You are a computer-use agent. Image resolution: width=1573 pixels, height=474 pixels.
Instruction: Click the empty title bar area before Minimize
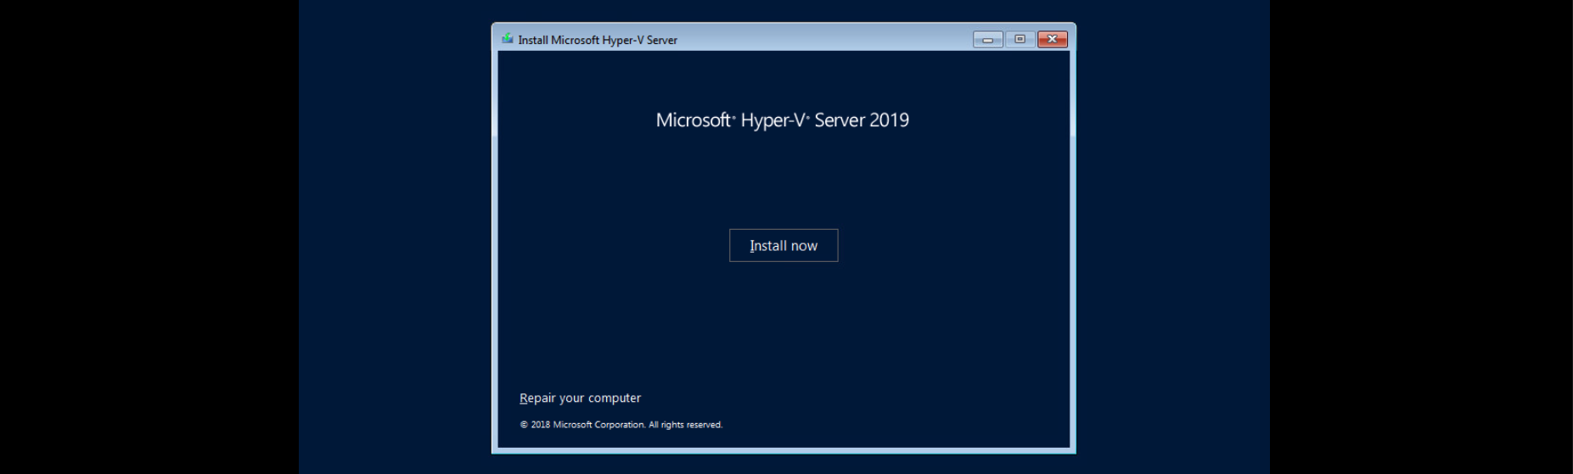pos(823,39)
